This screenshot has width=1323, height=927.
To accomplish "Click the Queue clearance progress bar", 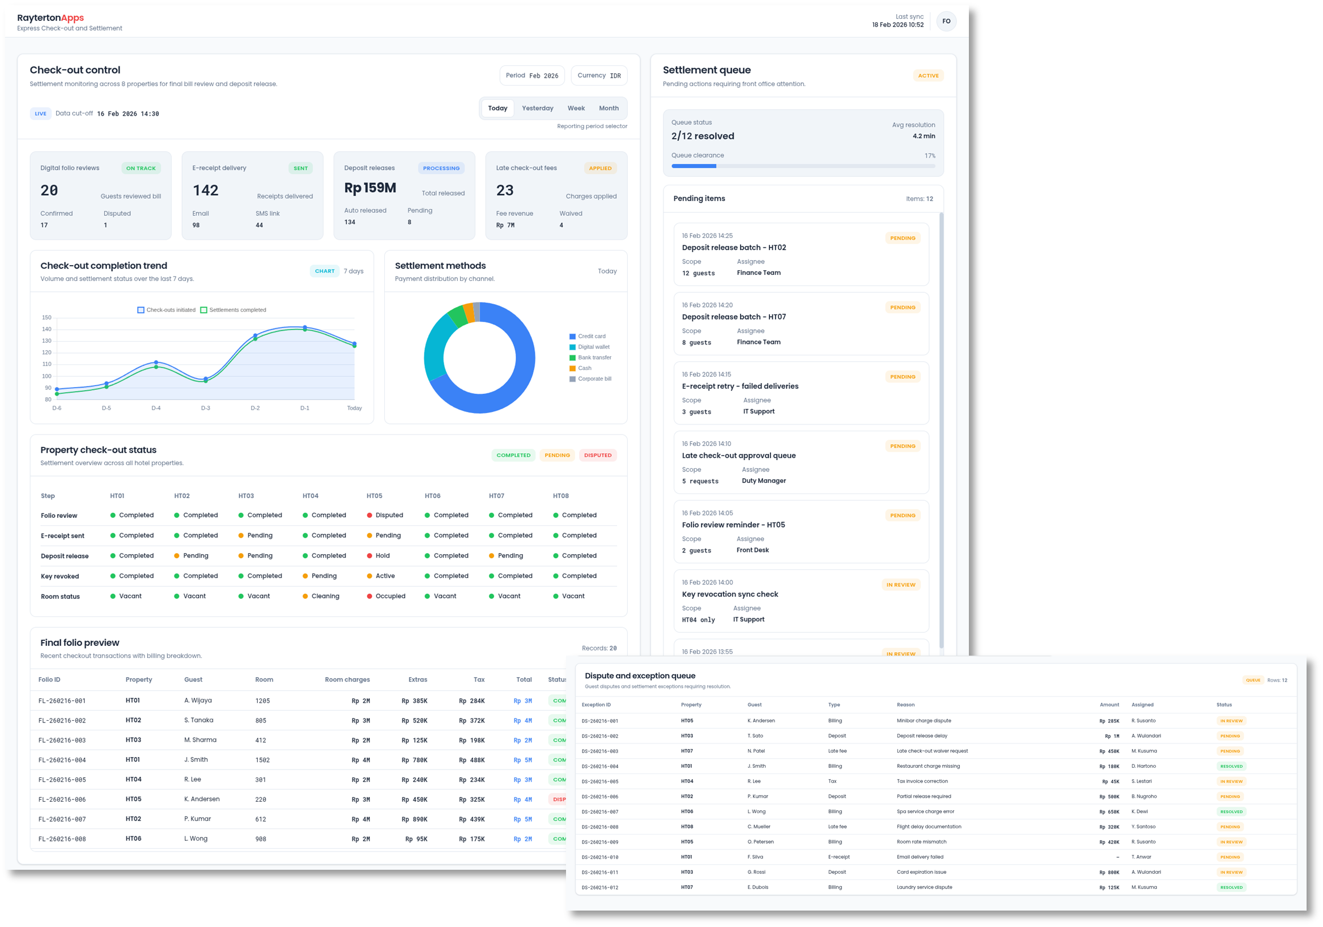I will point(803,166).
